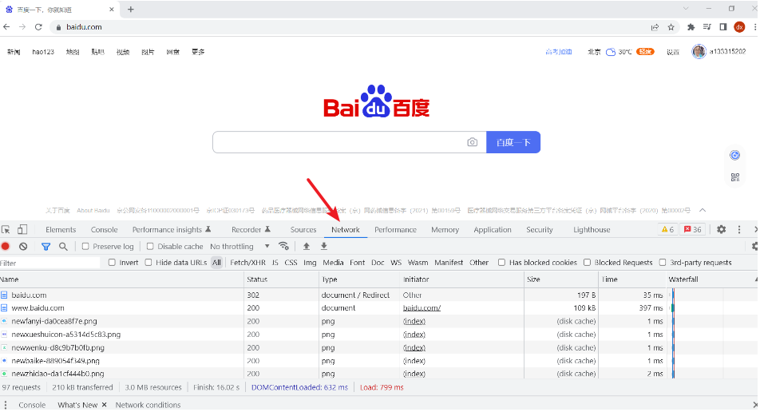Open the Lighthouse tab

[592, 230]
